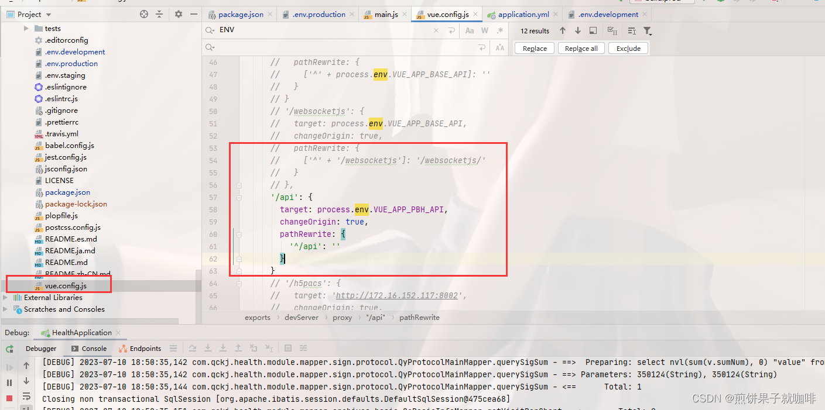Open the Endpoints tab
This screenshot has width=825, height=410.
[140, 348]
